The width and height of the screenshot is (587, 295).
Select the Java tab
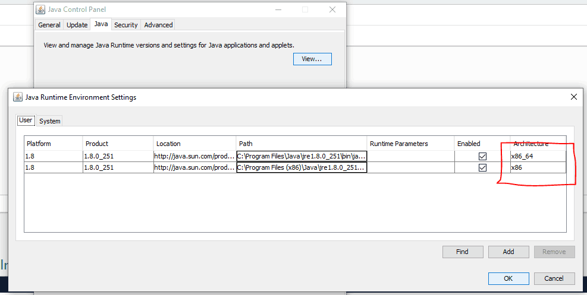pyautogui.click(x=101, y=24)
